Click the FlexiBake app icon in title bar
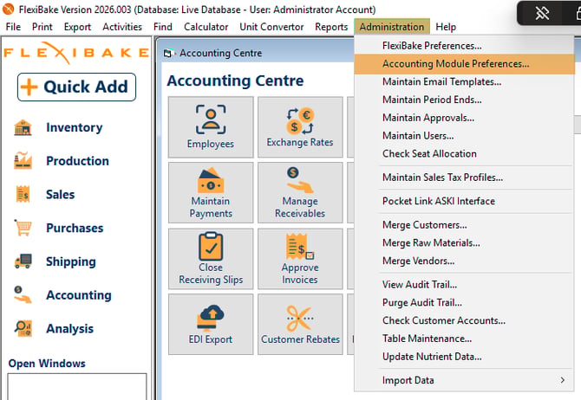This screenshot has width=581, height=400. click(8, 9)
